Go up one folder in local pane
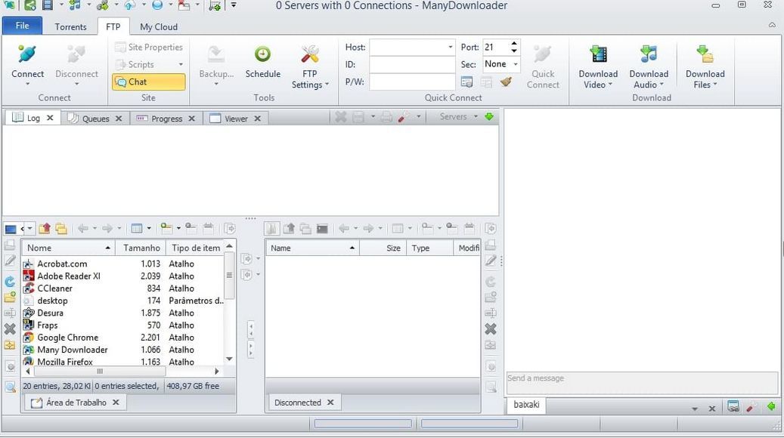This screenshot has height=438, width=784. [x=45, y=229]
